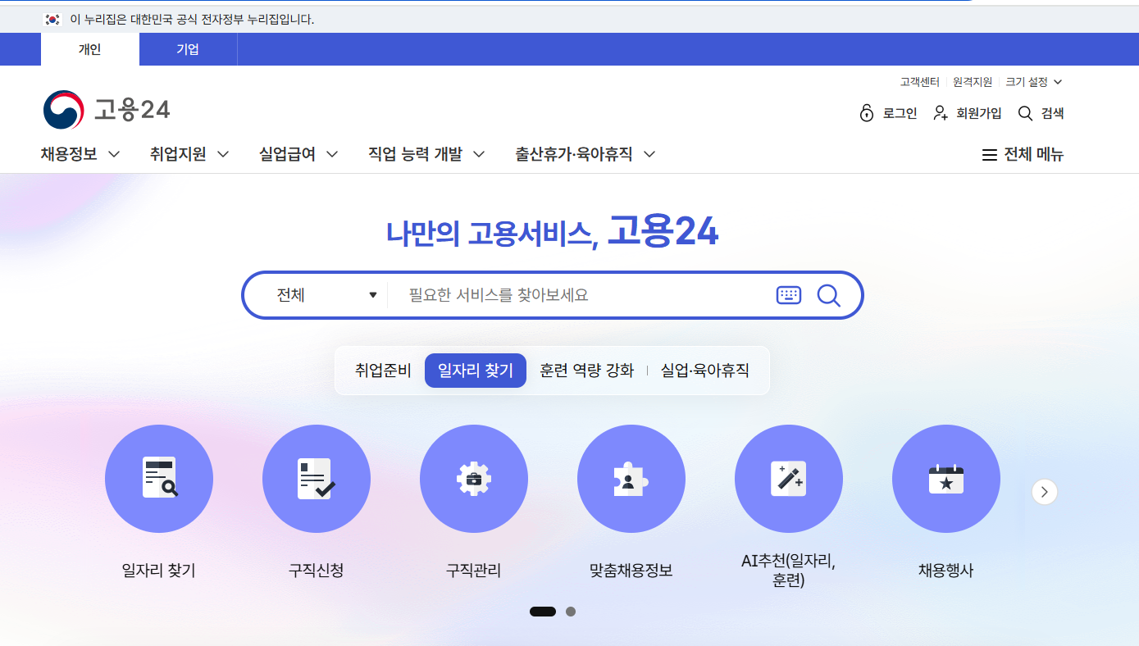Open the 고객센터 link
Image resolution: width=1139 pixels, height=646 pixels.
[919, 82]
